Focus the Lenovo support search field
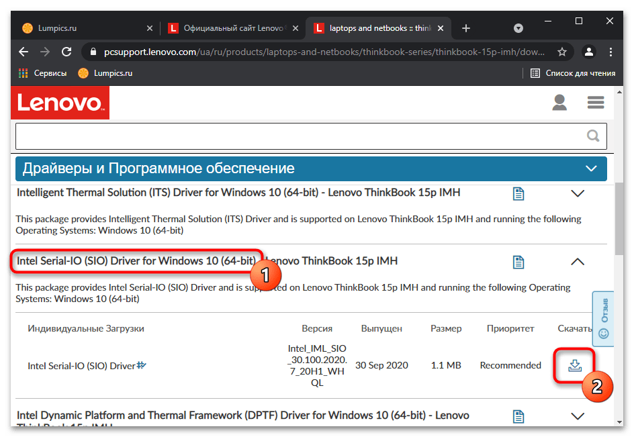 click(300, 136)
